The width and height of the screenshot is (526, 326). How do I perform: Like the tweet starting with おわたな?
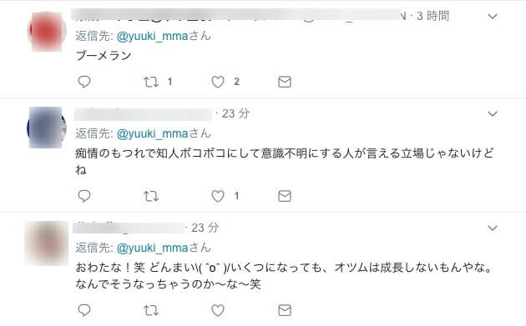[x=218, y=310]
